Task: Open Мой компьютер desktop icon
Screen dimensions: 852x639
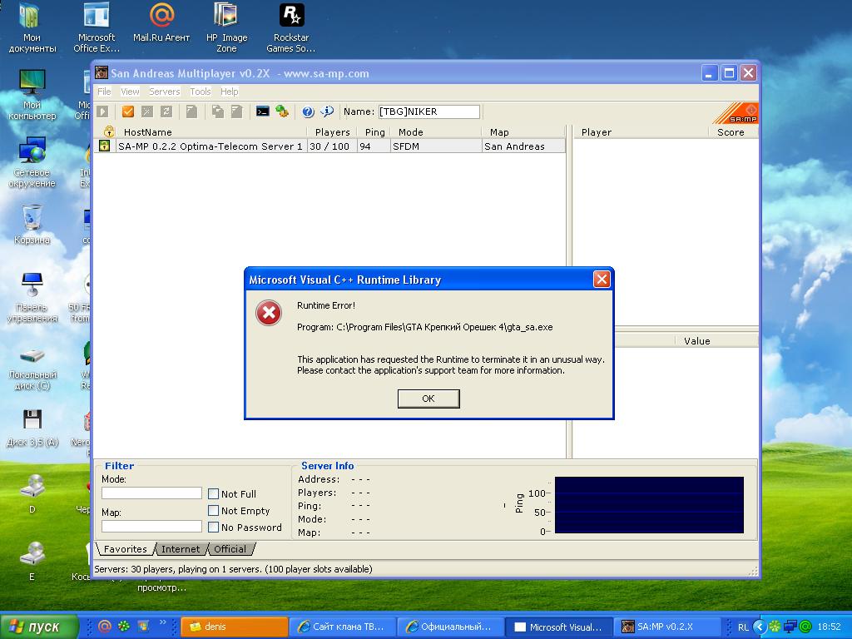Action: click(32, 95)
